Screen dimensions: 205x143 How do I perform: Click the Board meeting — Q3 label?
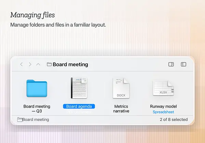37,109
